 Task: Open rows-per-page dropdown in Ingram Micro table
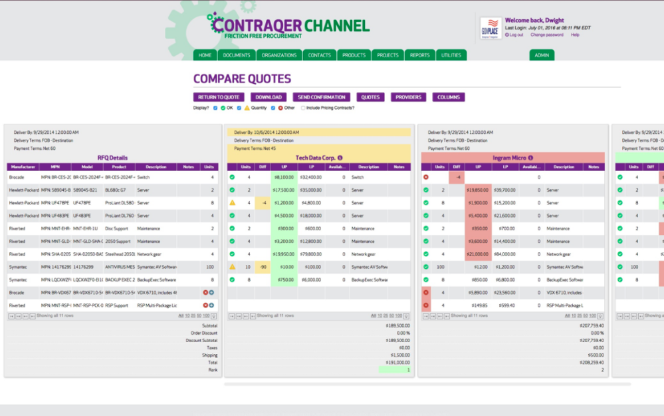(600, 316)
